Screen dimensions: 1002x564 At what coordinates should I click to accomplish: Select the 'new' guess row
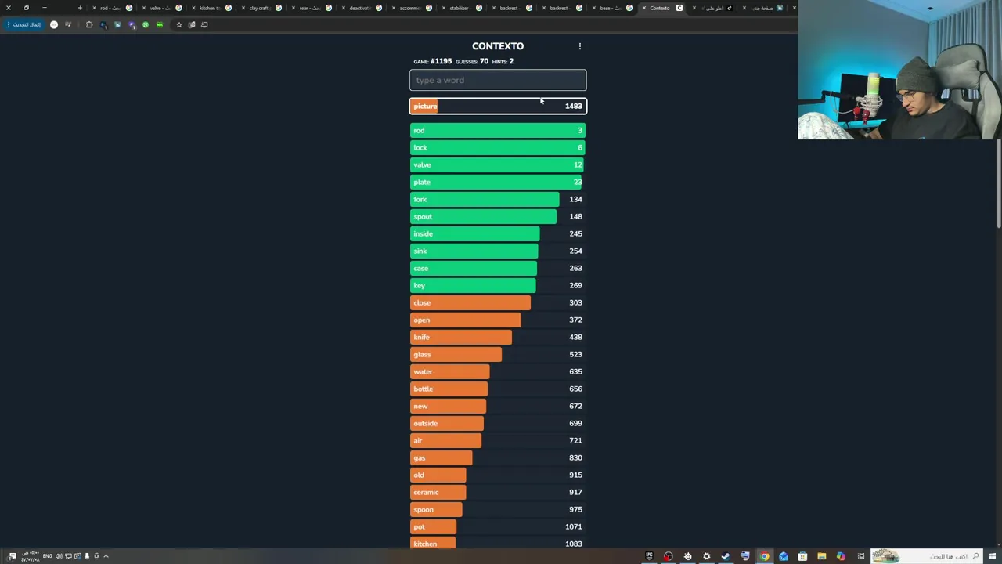[x=498, y=406]
